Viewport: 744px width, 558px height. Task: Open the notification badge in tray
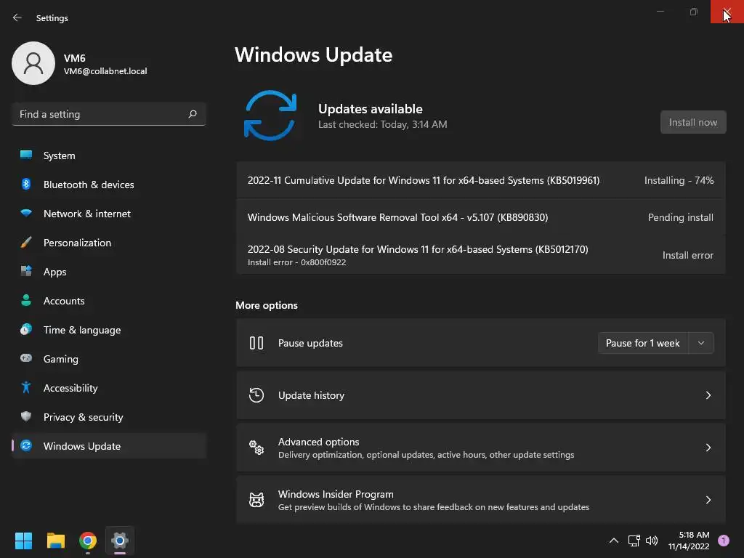click(x=724, y=541)
